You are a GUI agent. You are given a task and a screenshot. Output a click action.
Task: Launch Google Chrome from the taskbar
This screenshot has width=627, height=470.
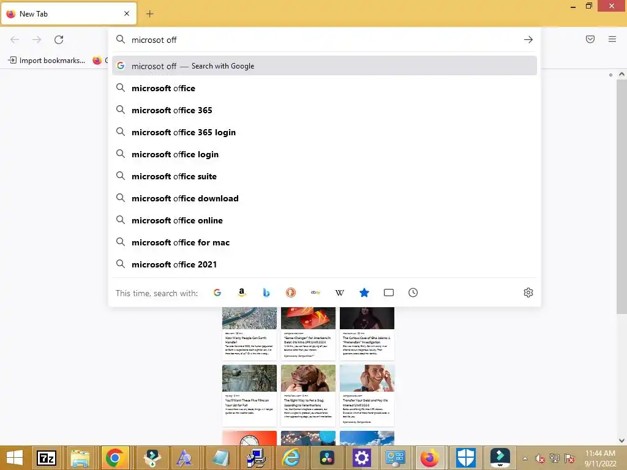115,458
